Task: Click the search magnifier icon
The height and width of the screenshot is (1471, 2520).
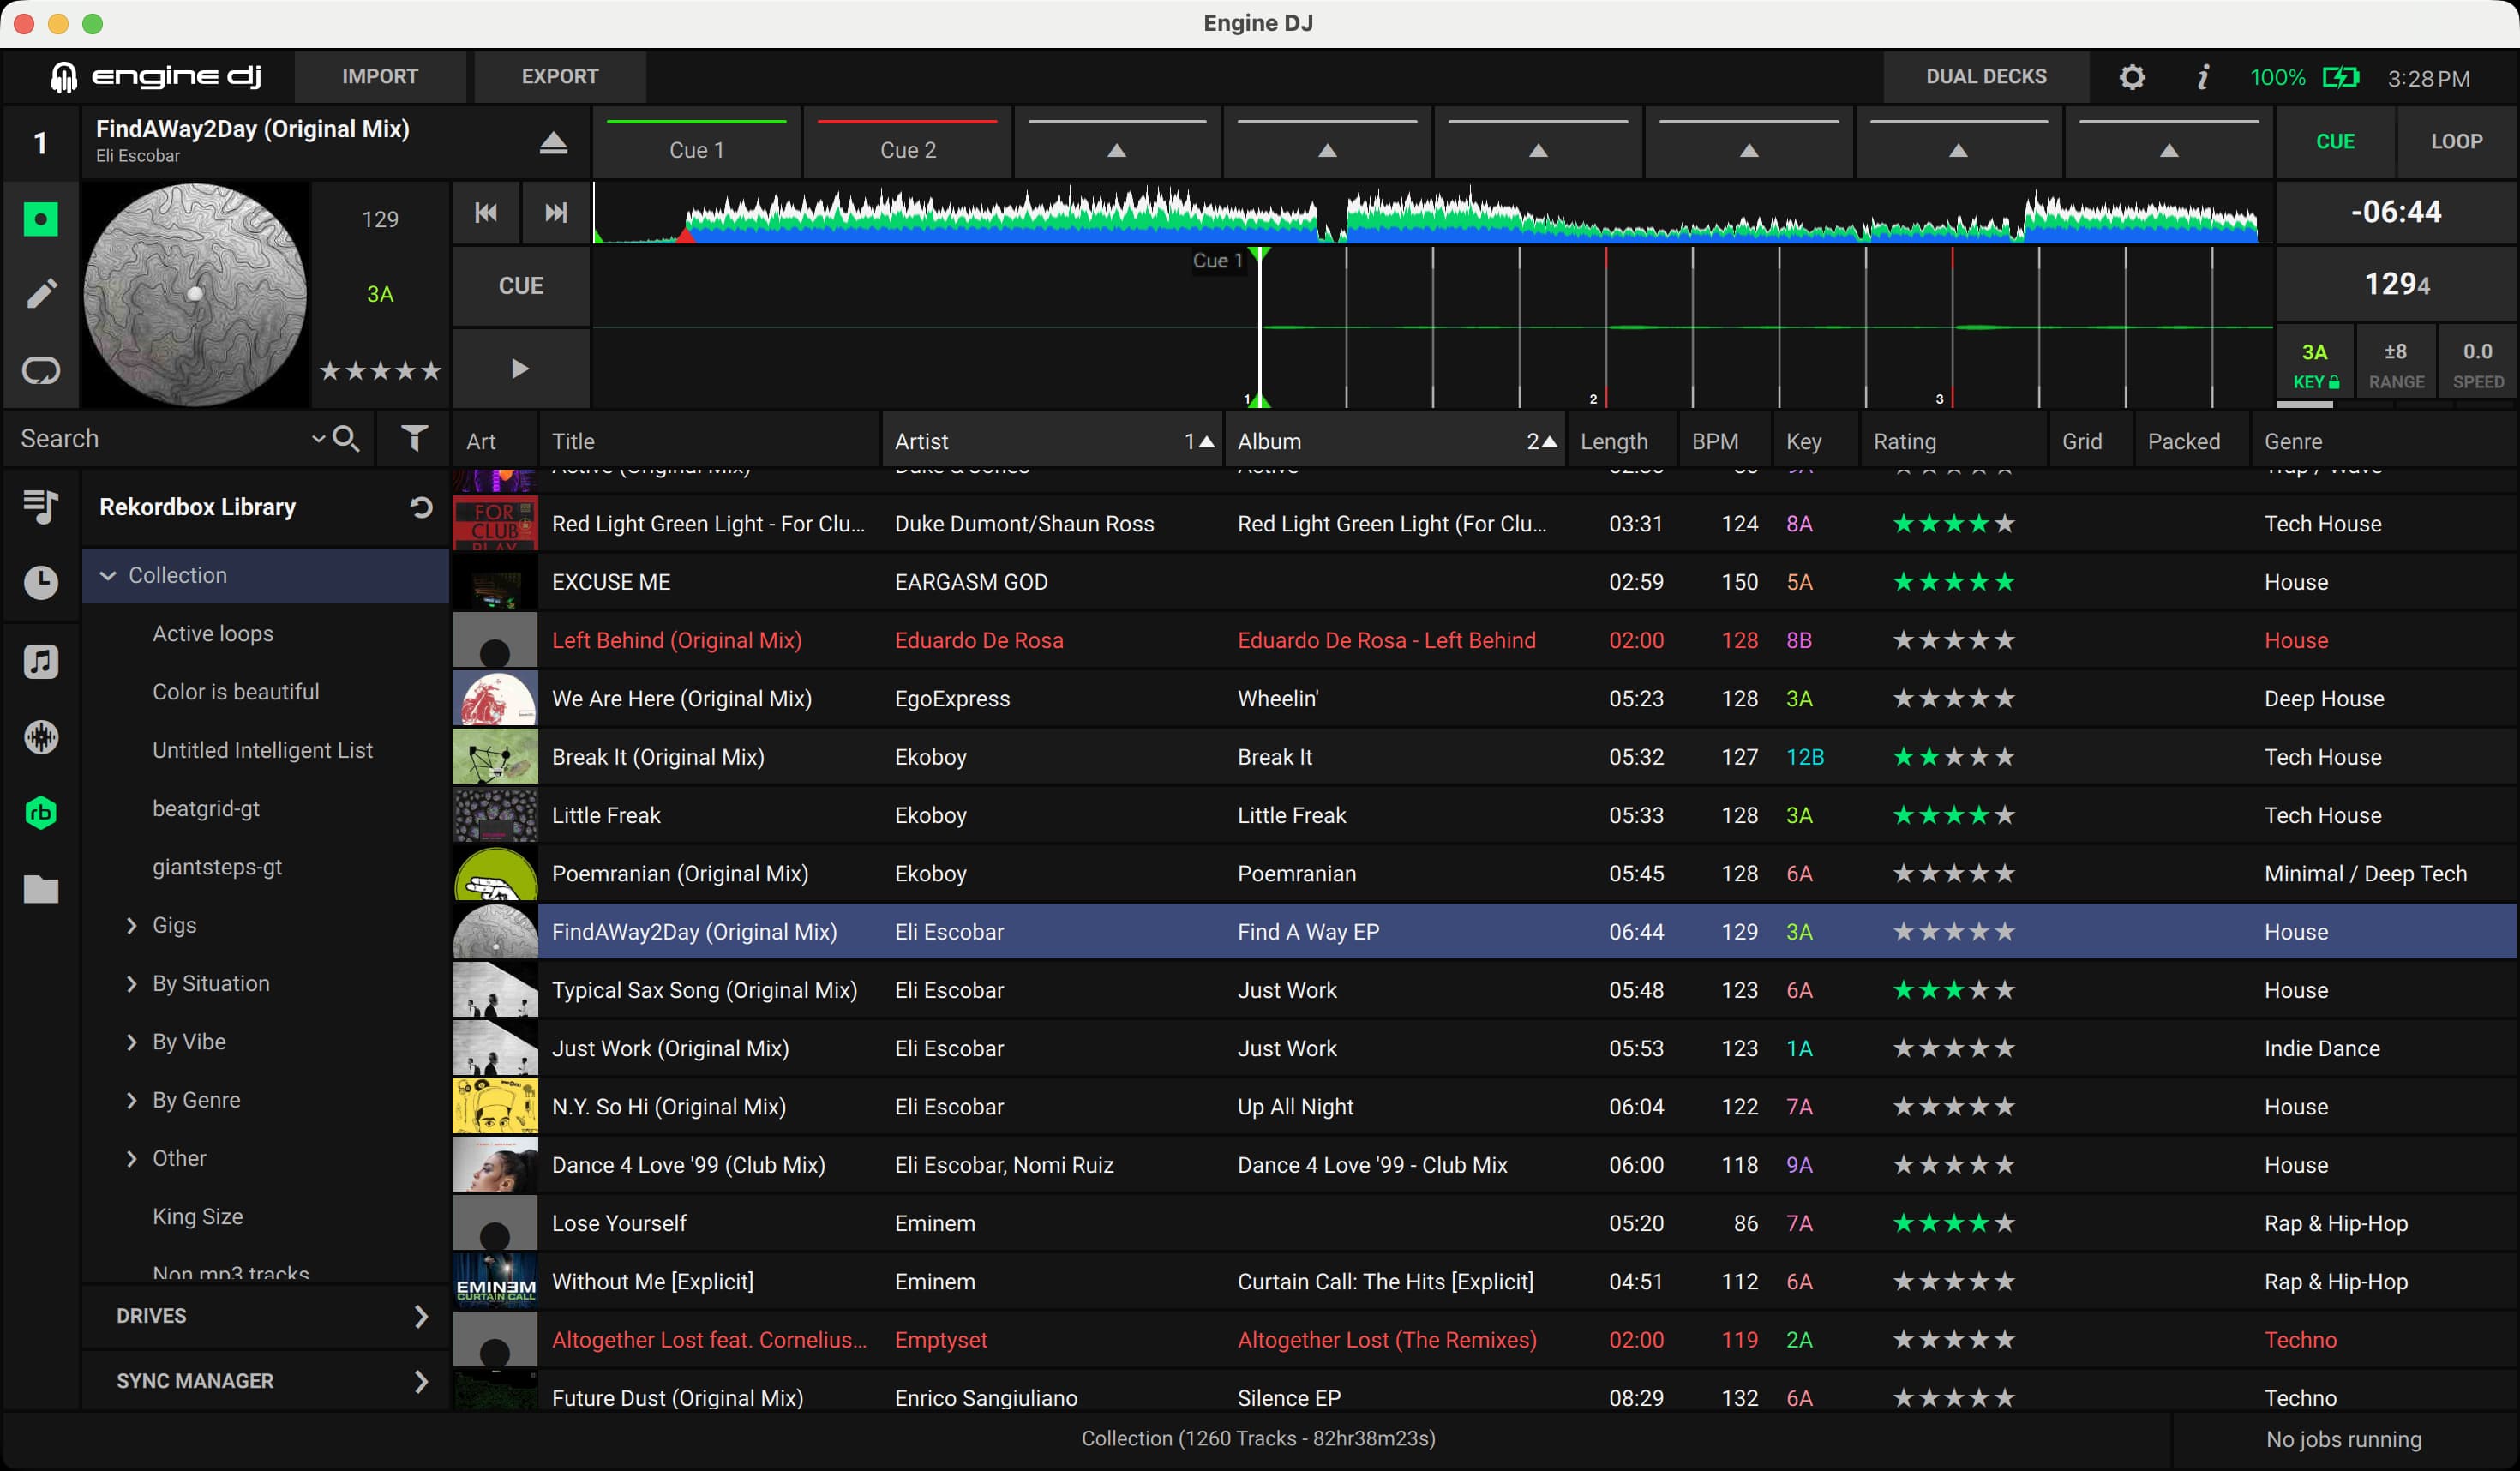Action: pos(346,438)
